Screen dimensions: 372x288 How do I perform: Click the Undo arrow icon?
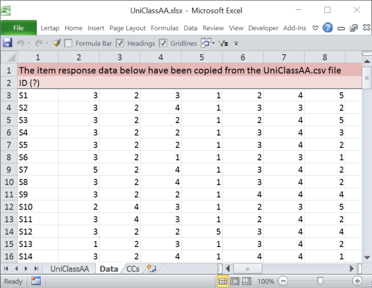[20, 43]
